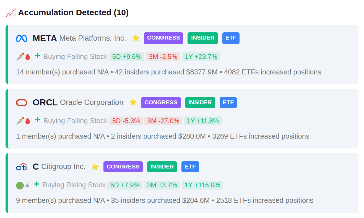Click the 5D +9.6% pill on META

pos(127,57)
